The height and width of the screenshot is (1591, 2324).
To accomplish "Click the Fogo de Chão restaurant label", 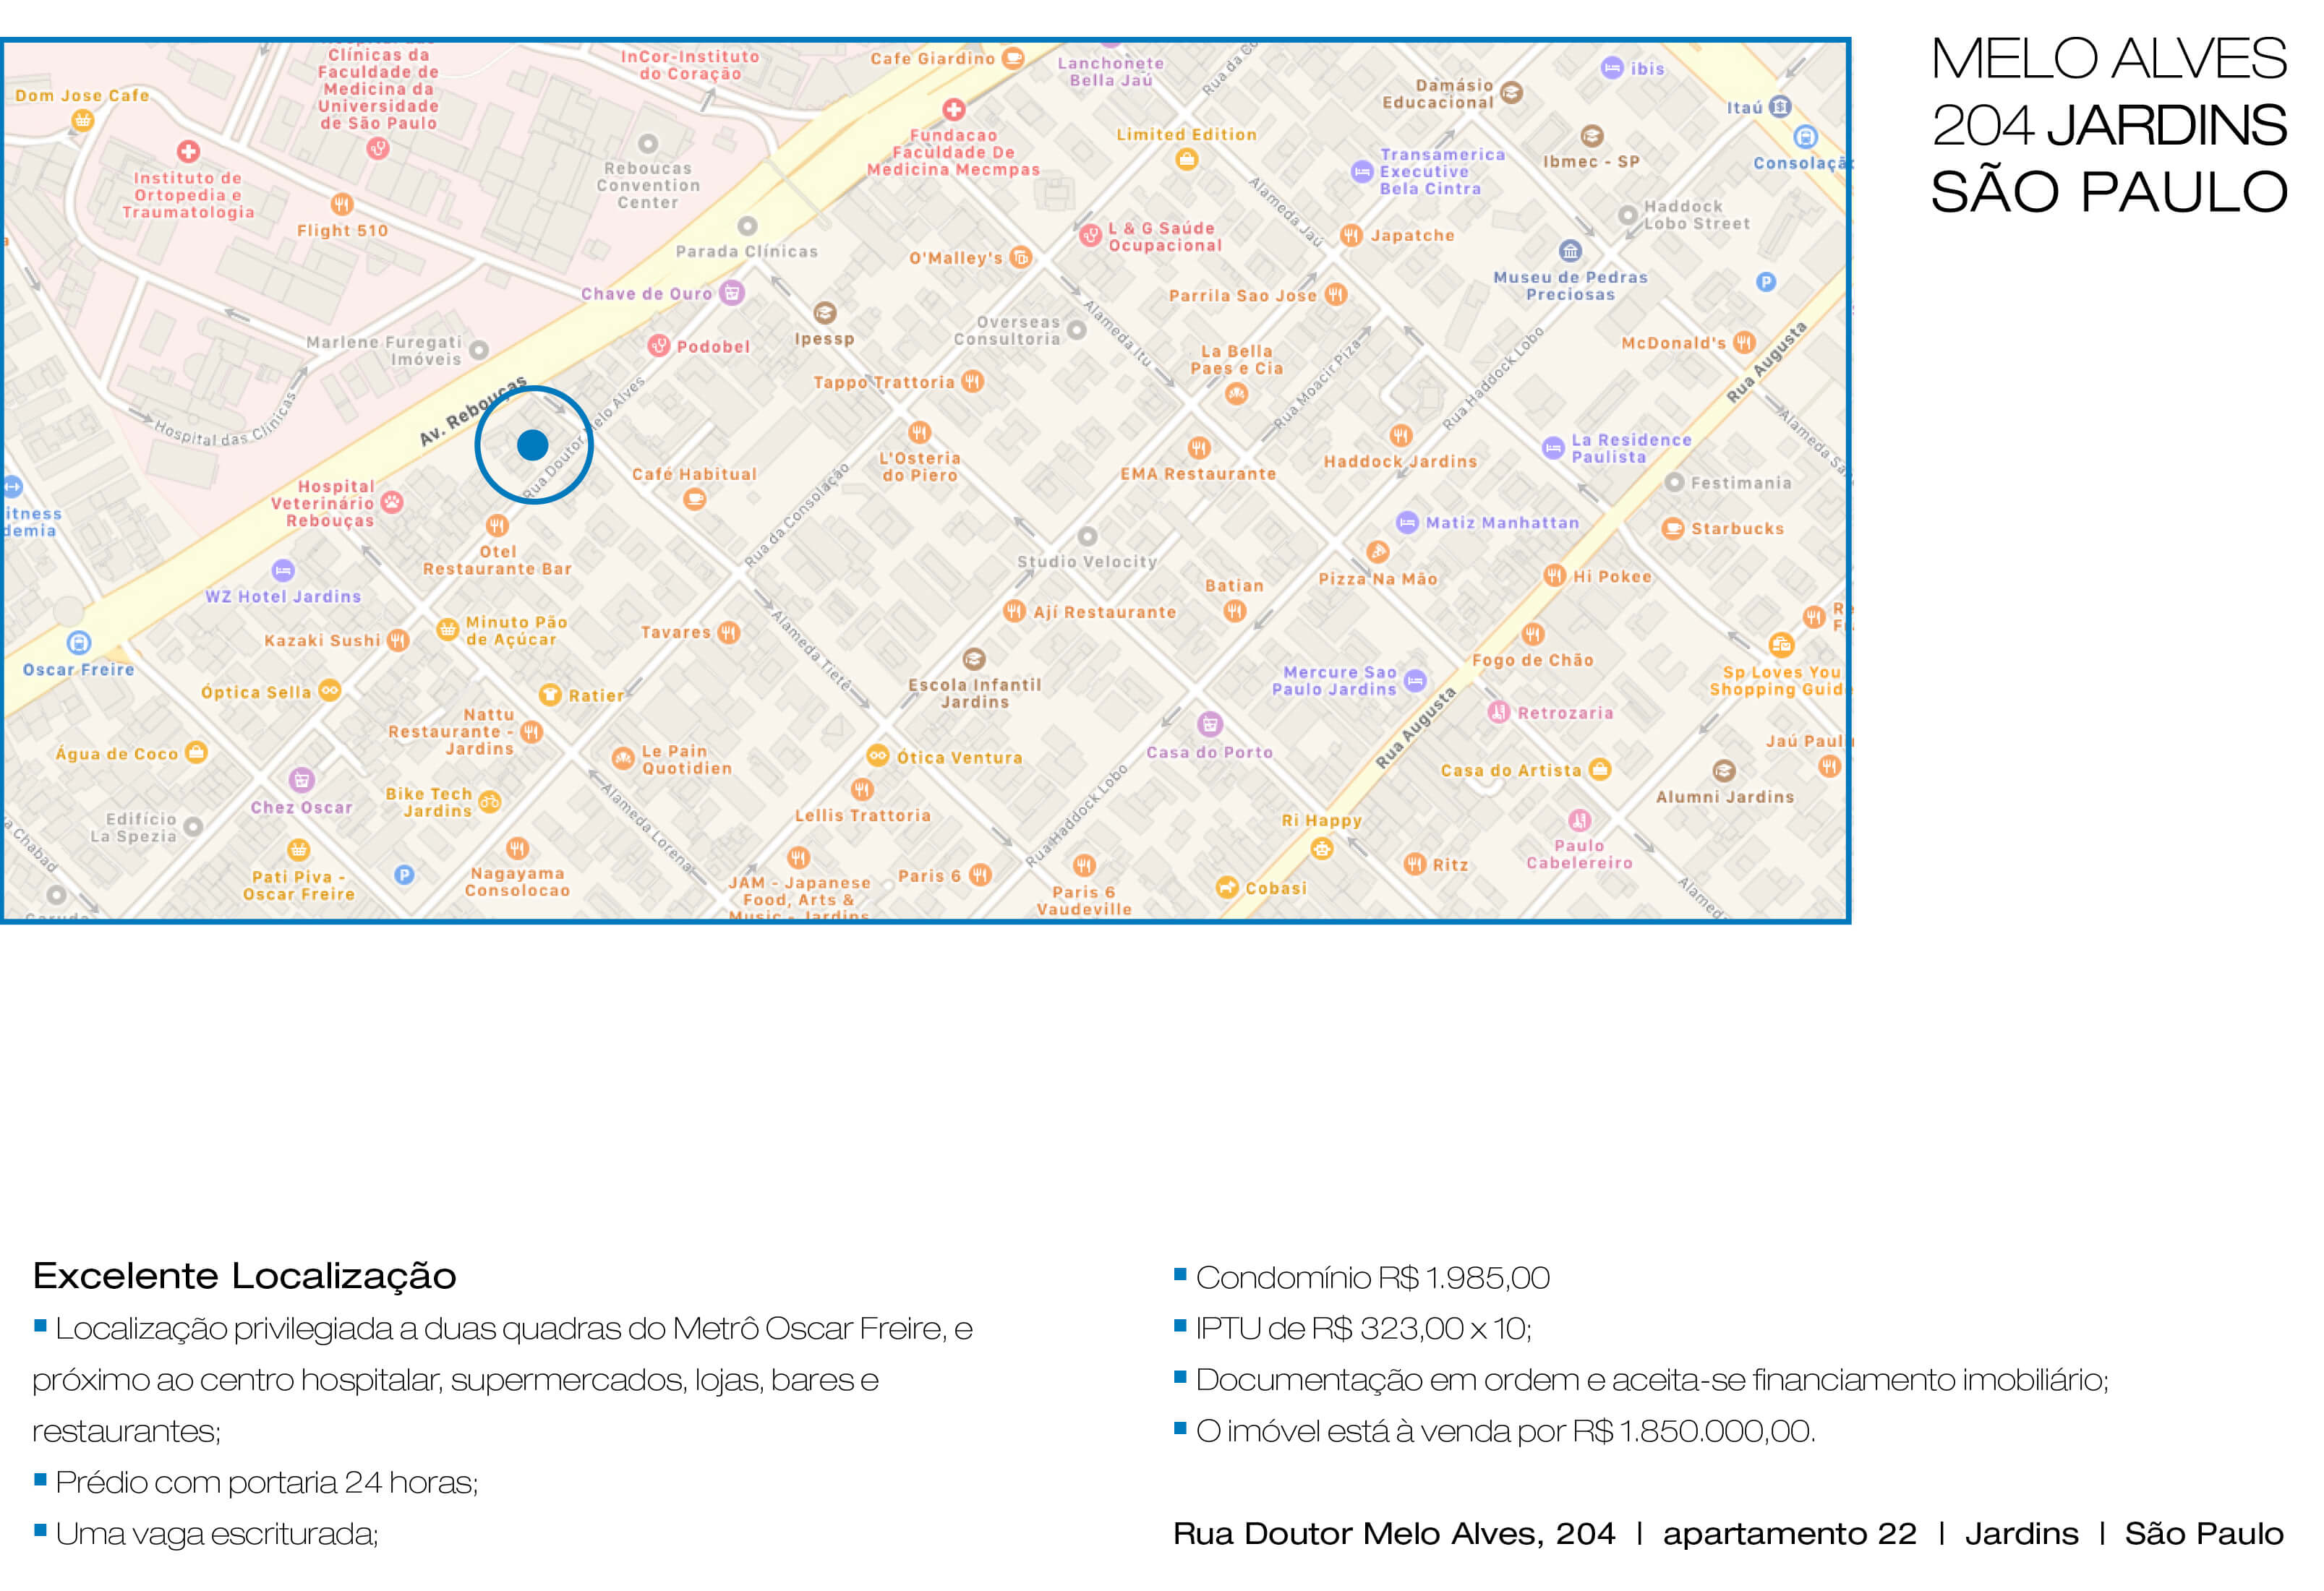I will pyautogui.click(x=1532, y=659).
